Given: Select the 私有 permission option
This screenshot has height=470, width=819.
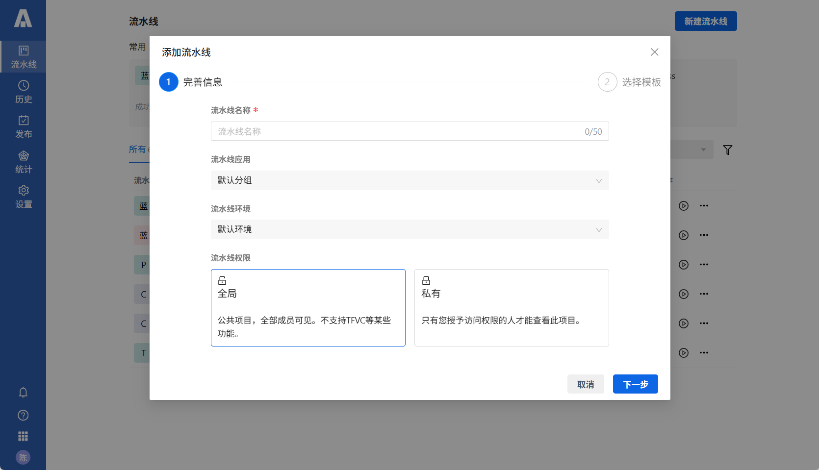Looking at the screenshot, I should 512,308.
